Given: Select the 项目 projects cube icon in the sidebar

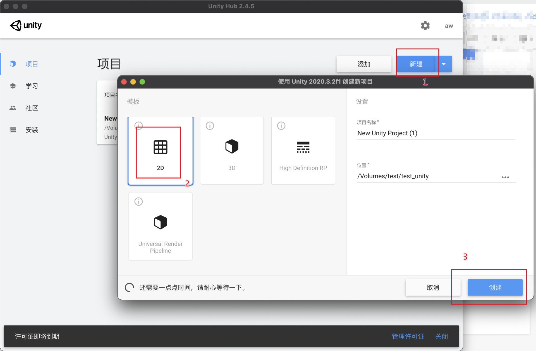Looking at the screenshot, I should pos(13,64).
